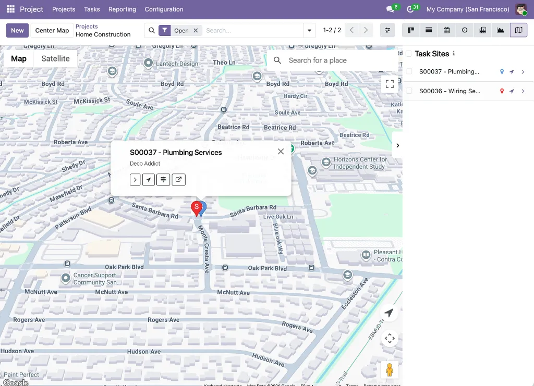Follow the Projects breadcrumb link
Screen dimensions: 534x386
coord(87,26)
